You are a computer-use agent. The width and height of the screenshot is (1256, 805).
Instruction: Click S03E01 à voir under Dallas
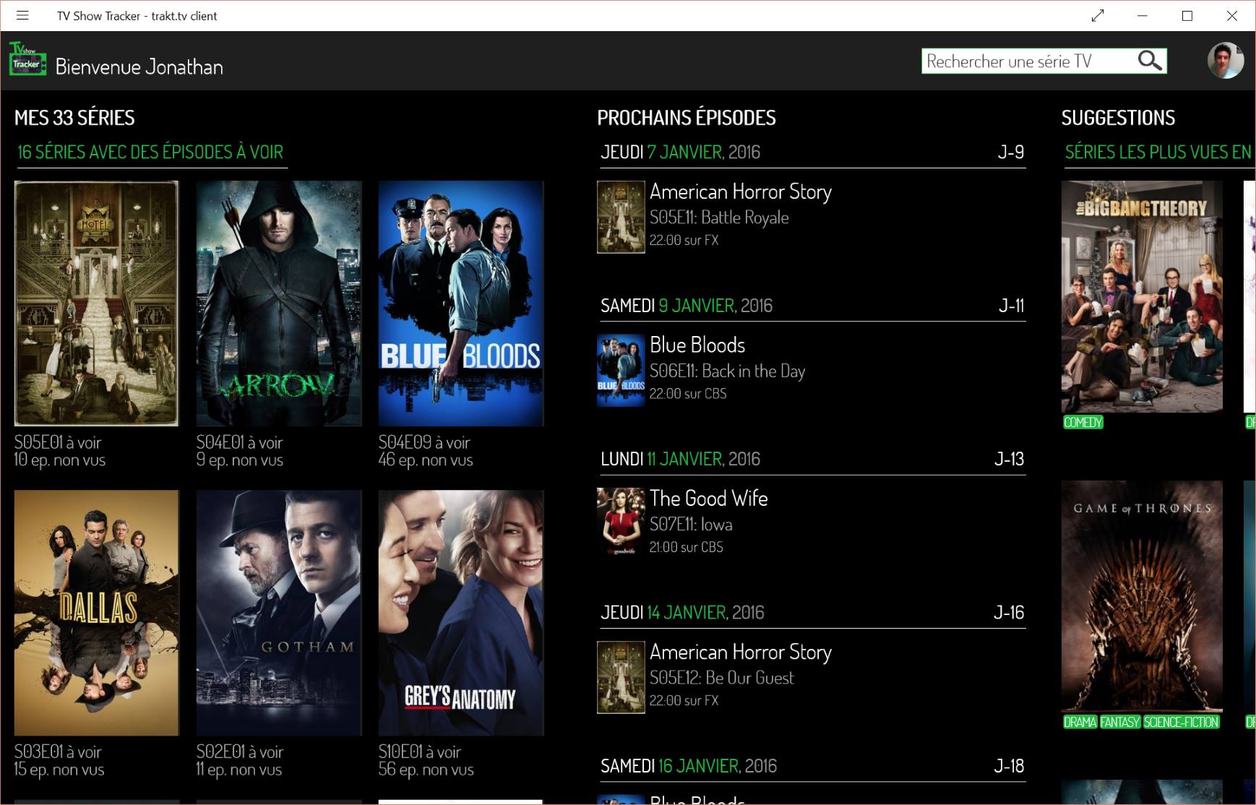(58, 752)
